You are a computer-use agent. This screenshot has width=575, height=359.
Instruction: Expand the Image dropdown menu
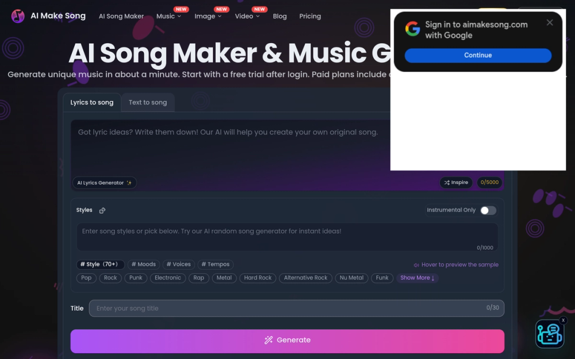coord(208,16)
